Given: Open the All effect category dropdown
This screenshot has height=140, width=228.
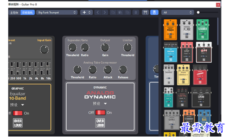Looking at the screenshot, I should coord(178,12).
